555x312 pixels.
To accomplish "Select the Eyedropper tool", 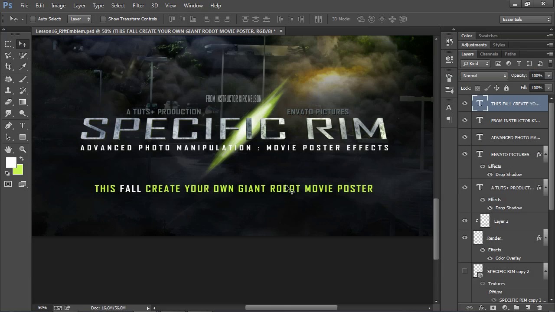I will point(23,67).
